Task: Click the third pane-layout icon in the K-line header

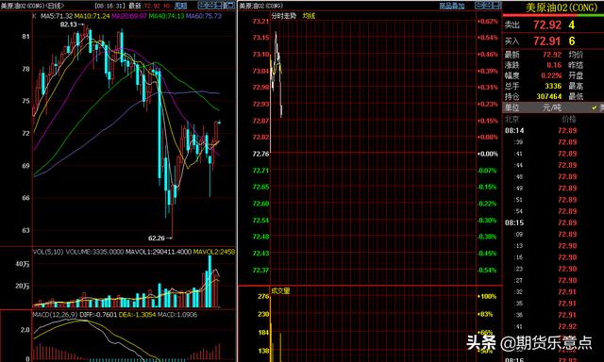Action: coord(219,6)
